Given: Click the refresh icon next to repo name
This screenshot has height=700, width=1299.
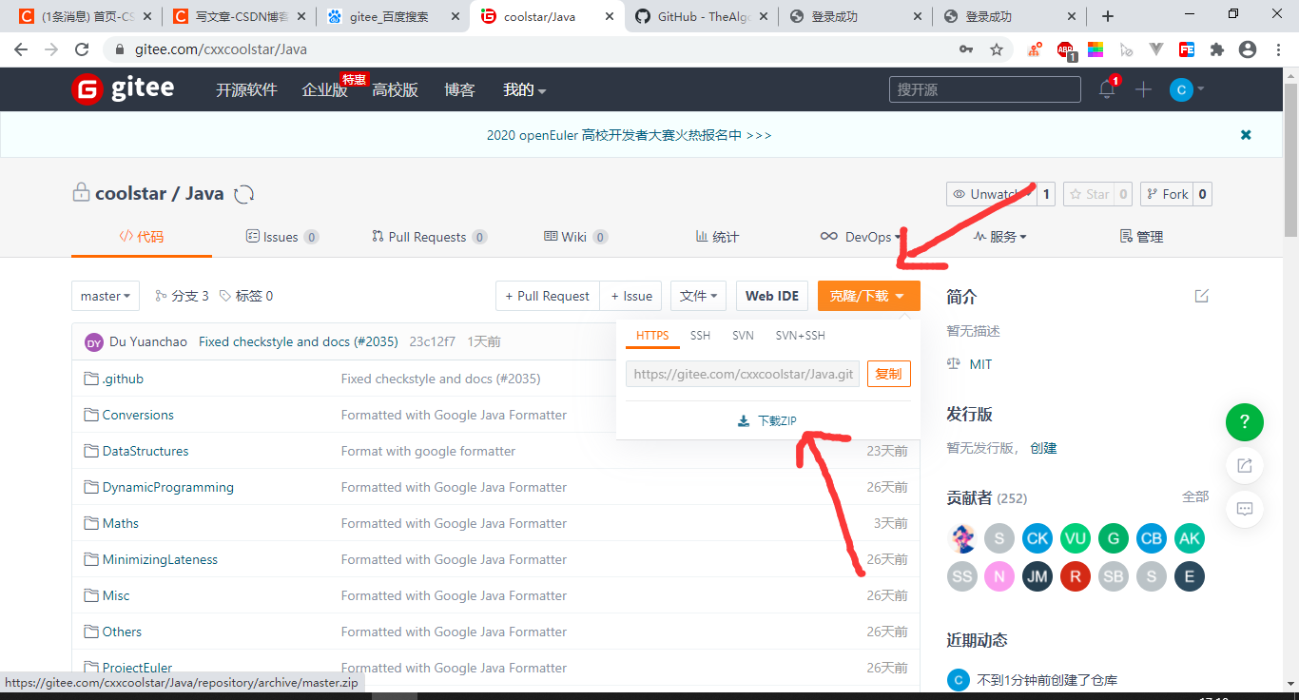Looking at the screenshot, I should point(243,192).
